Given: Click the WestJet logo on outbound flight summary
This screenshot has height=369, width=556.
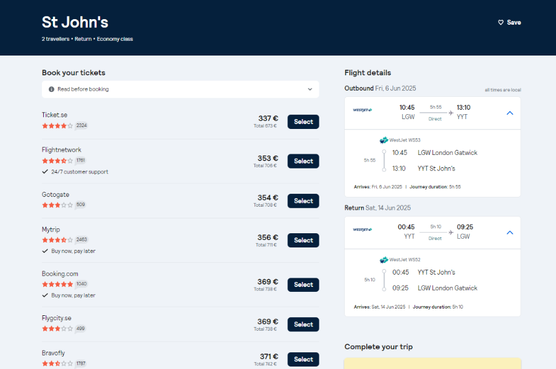Looking at the screenshot, I should coord(363,110).
